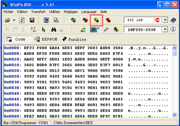Open the Language menu
Screen dimensions: 180x126
[89, 12]
